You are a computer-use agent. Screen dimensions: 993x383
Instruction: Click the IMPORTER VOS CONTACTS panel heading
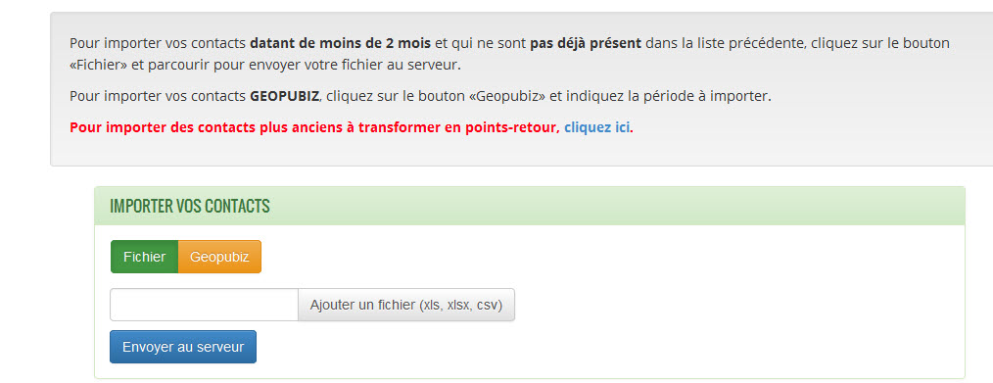190,206
